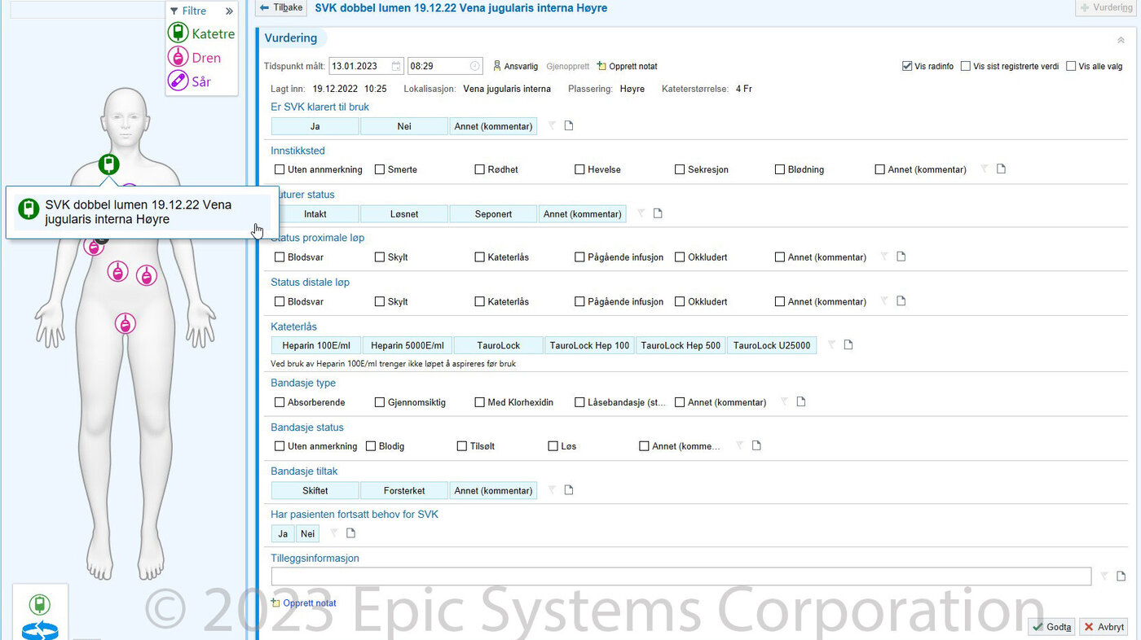The height and width of the screenshot is (640, 1141).
Task: Click the Avbryt cancel button
Action: [1104, 627]
